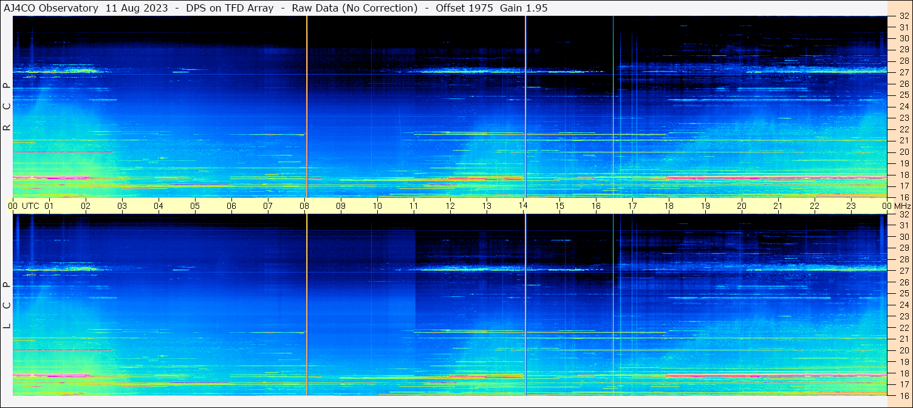Click "DPS on TFD Array" in the header

point(230,8)
